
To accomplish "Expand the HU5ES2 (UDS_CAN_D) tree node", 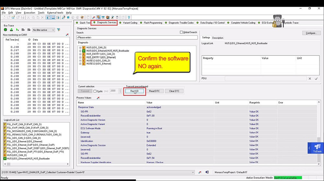I will [80, 61].
